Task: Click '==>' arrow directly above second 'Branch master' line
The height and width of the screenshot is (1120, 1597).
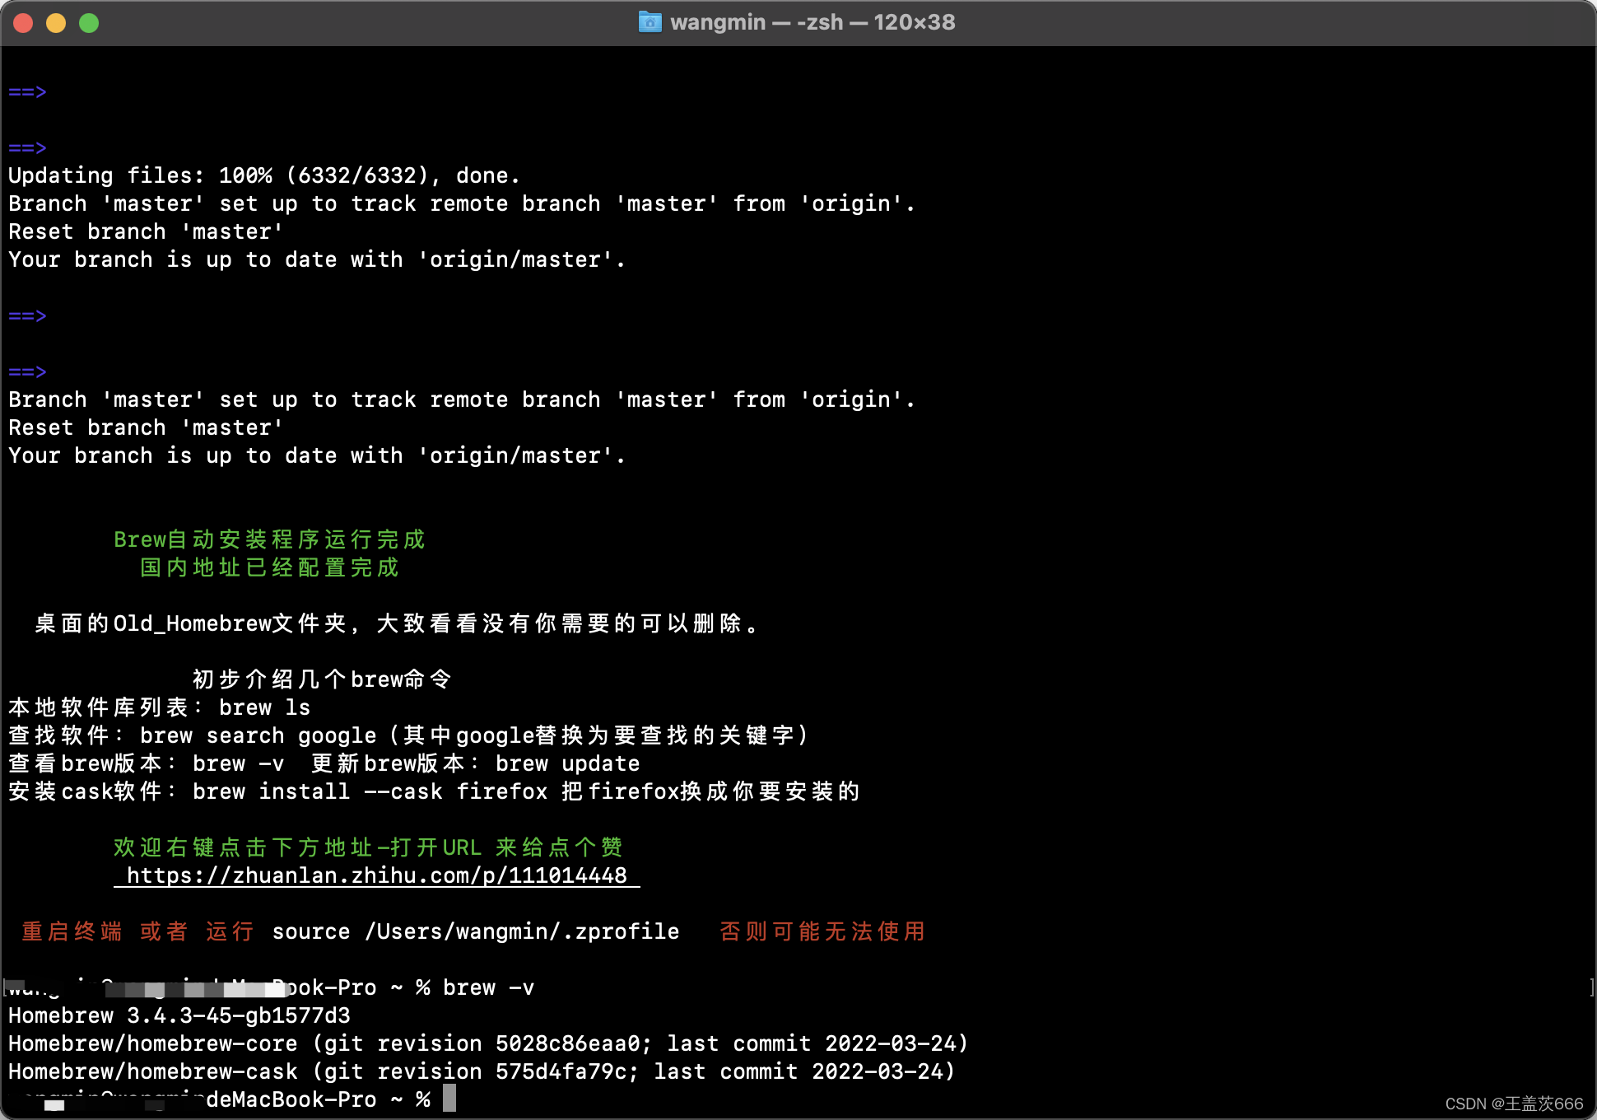Action: pyautogui.click(x=27, y=371)
